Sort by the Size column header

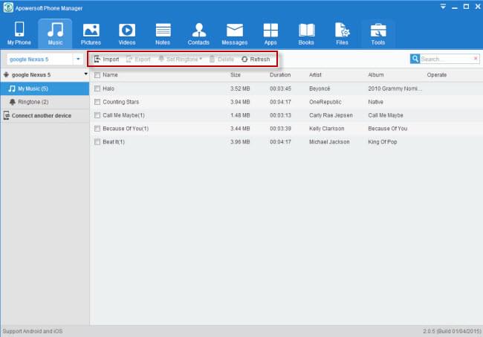click(236, 75)
